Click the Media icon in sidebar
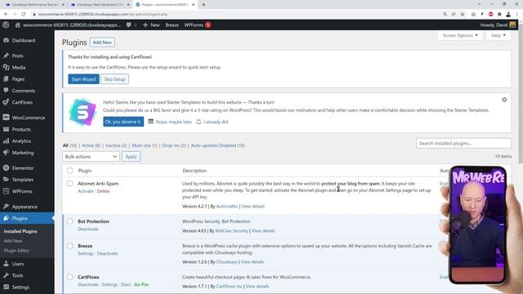The height and width of the screenshot is (294, 523). tap(6, 67)
